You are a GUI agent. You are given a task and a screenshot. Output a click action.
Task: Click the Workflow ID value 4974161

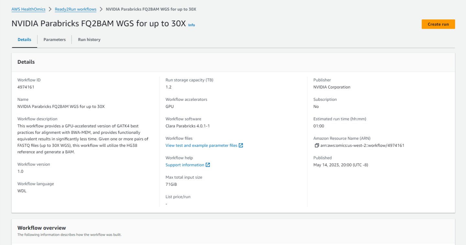point(26,87)
